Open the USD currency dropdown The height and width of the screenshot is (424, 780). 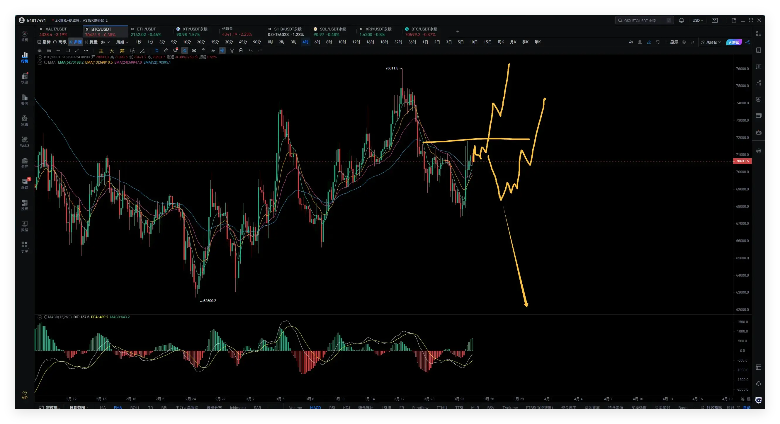(x=697, y=20)
